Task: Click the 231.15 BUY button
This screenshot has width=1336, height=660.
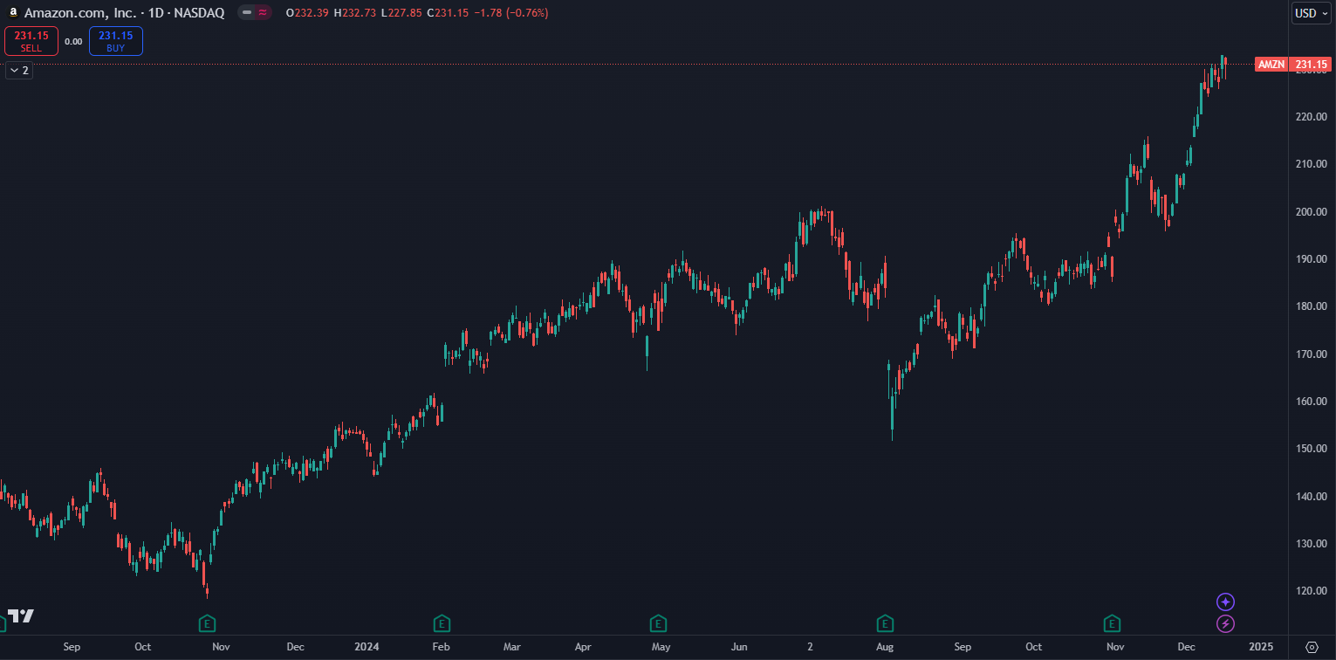Action: pyautogui.click(x=115, y=41)
